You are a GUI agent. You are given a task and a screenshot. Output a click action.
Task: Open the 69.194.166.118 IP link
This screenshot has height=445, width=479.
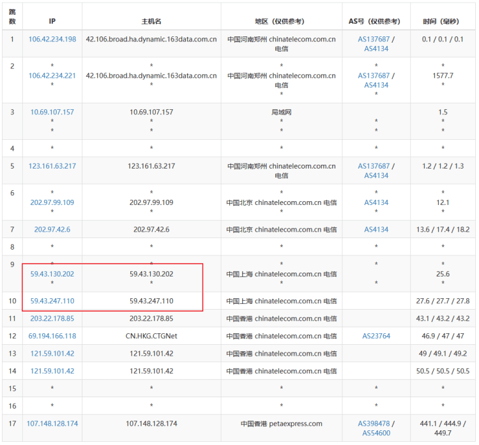coord(52,336)
